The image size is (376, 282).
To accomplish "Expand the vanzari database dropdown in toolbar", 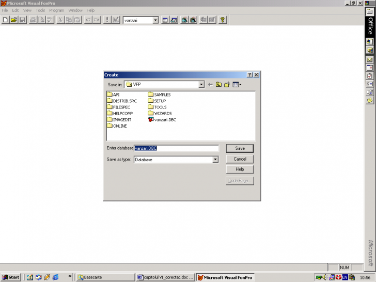I will point(155,20).
